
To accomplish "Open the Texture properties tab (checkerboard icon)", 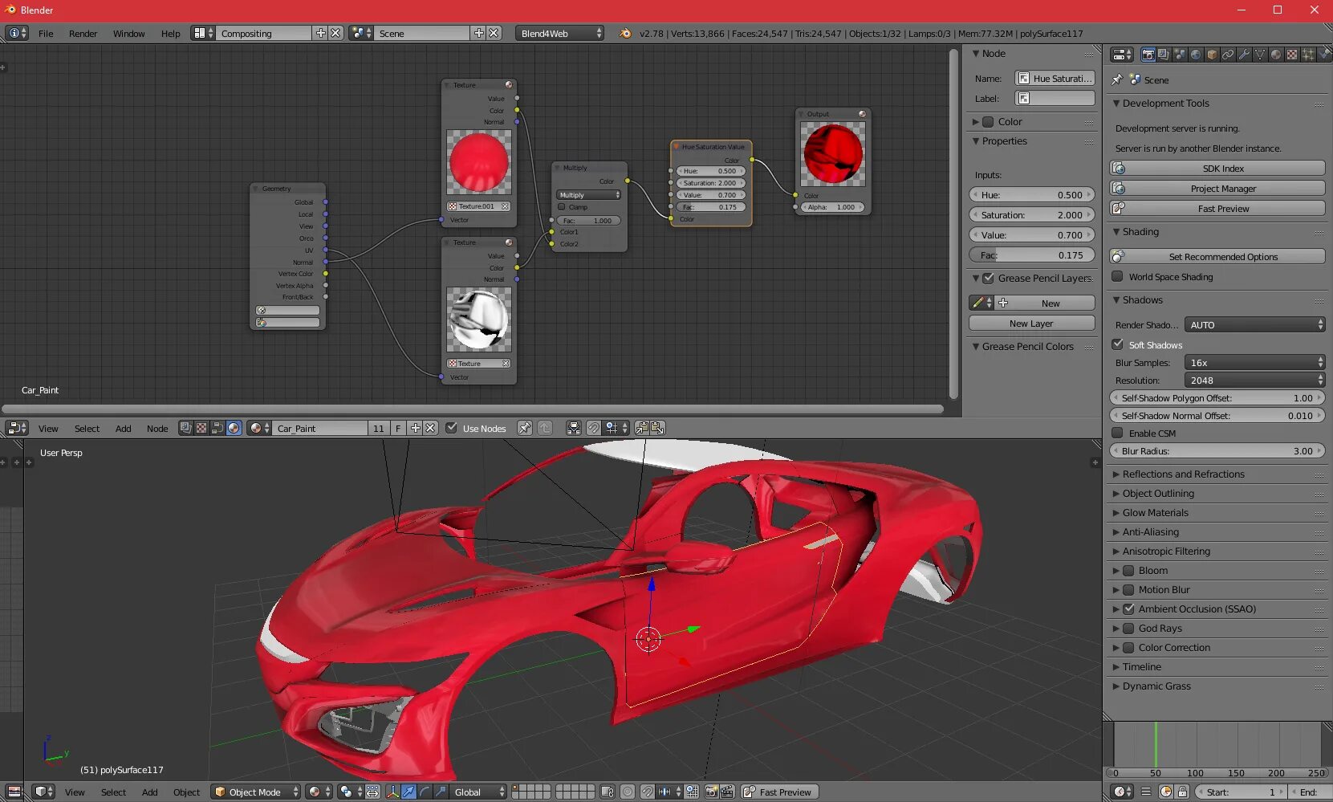I will click(1292, 55).
